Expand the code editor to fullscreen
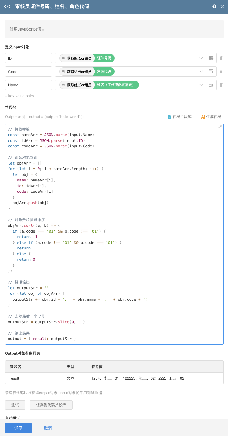 (220, 127)
